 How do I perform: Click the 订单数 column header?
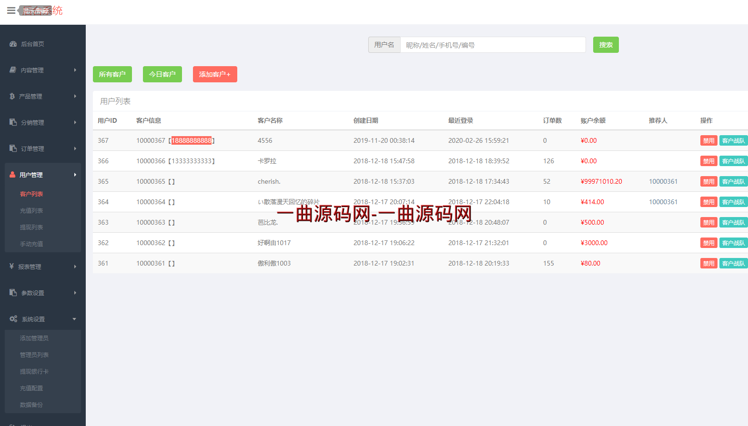(x=552, y=120)
